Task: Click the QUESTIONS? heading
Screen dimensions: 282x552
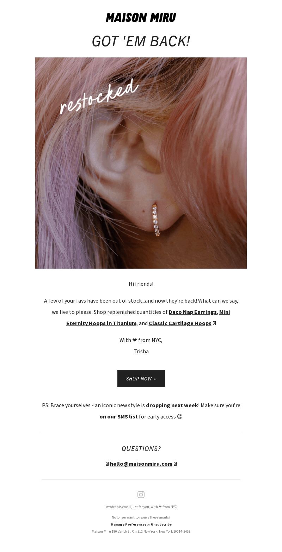Action: (141, 449)
